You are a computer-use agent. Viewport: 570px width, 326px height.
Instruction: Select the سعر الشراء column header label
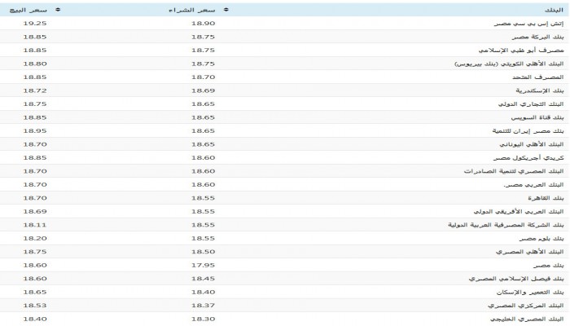(x=192, y=10)
